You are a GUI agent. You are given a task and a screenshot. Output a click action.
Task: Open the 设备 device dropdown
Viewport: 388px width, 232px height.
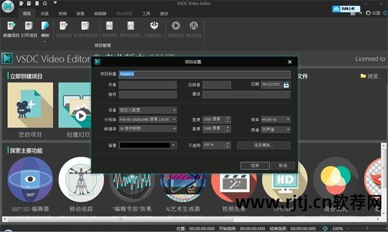(x=147, y=110)
